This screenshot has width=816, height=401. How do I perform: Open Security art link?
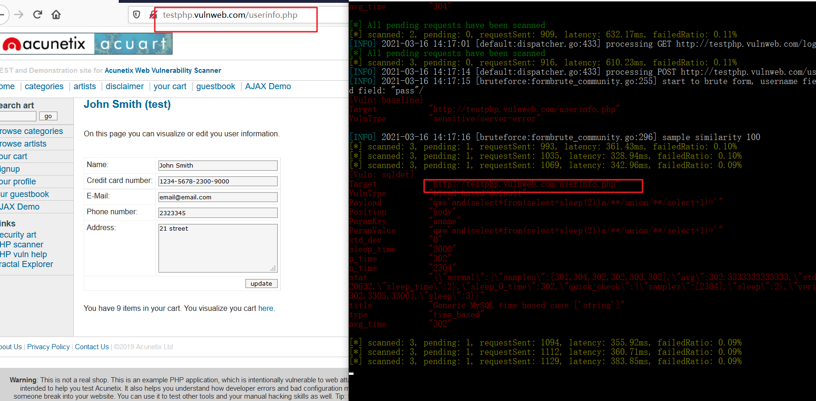(18, 235)
